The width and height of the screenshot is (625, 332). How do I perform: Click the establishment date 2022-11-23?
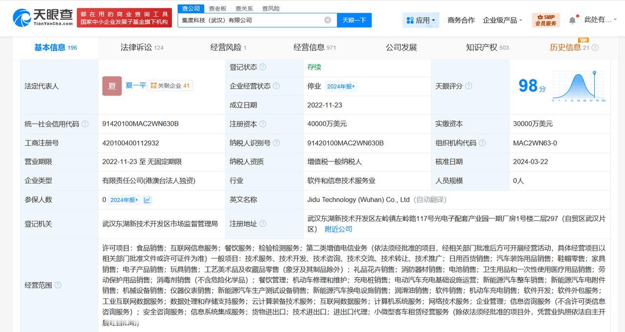point(325,105)
